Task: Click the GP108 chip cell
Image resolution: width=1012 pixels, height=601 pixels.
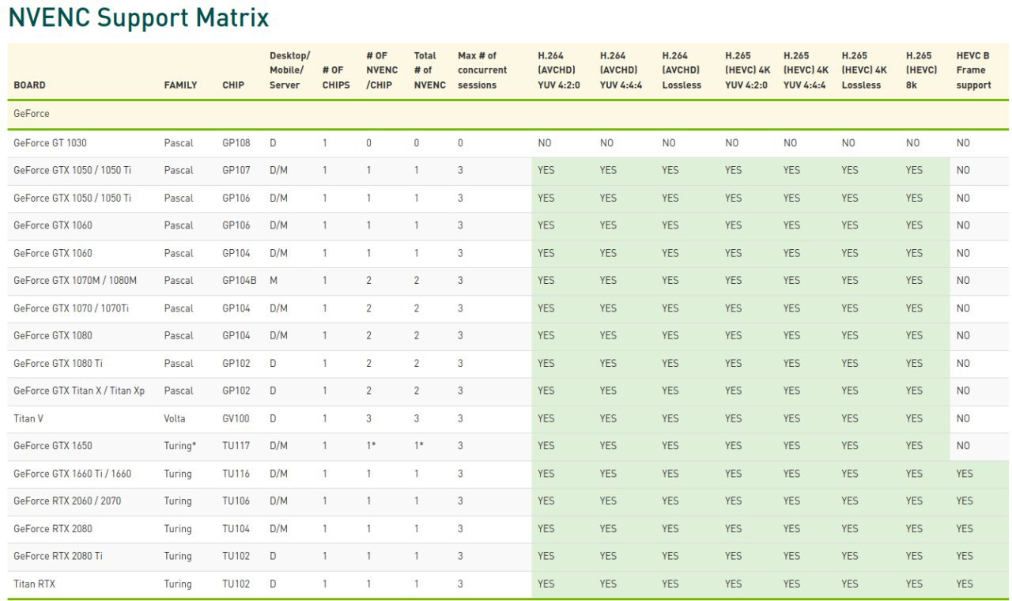Action: pos(236,143)
